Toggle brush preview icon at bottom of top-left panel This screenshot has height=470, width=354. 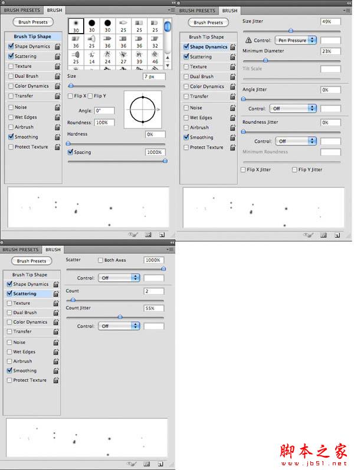(133, 235)
